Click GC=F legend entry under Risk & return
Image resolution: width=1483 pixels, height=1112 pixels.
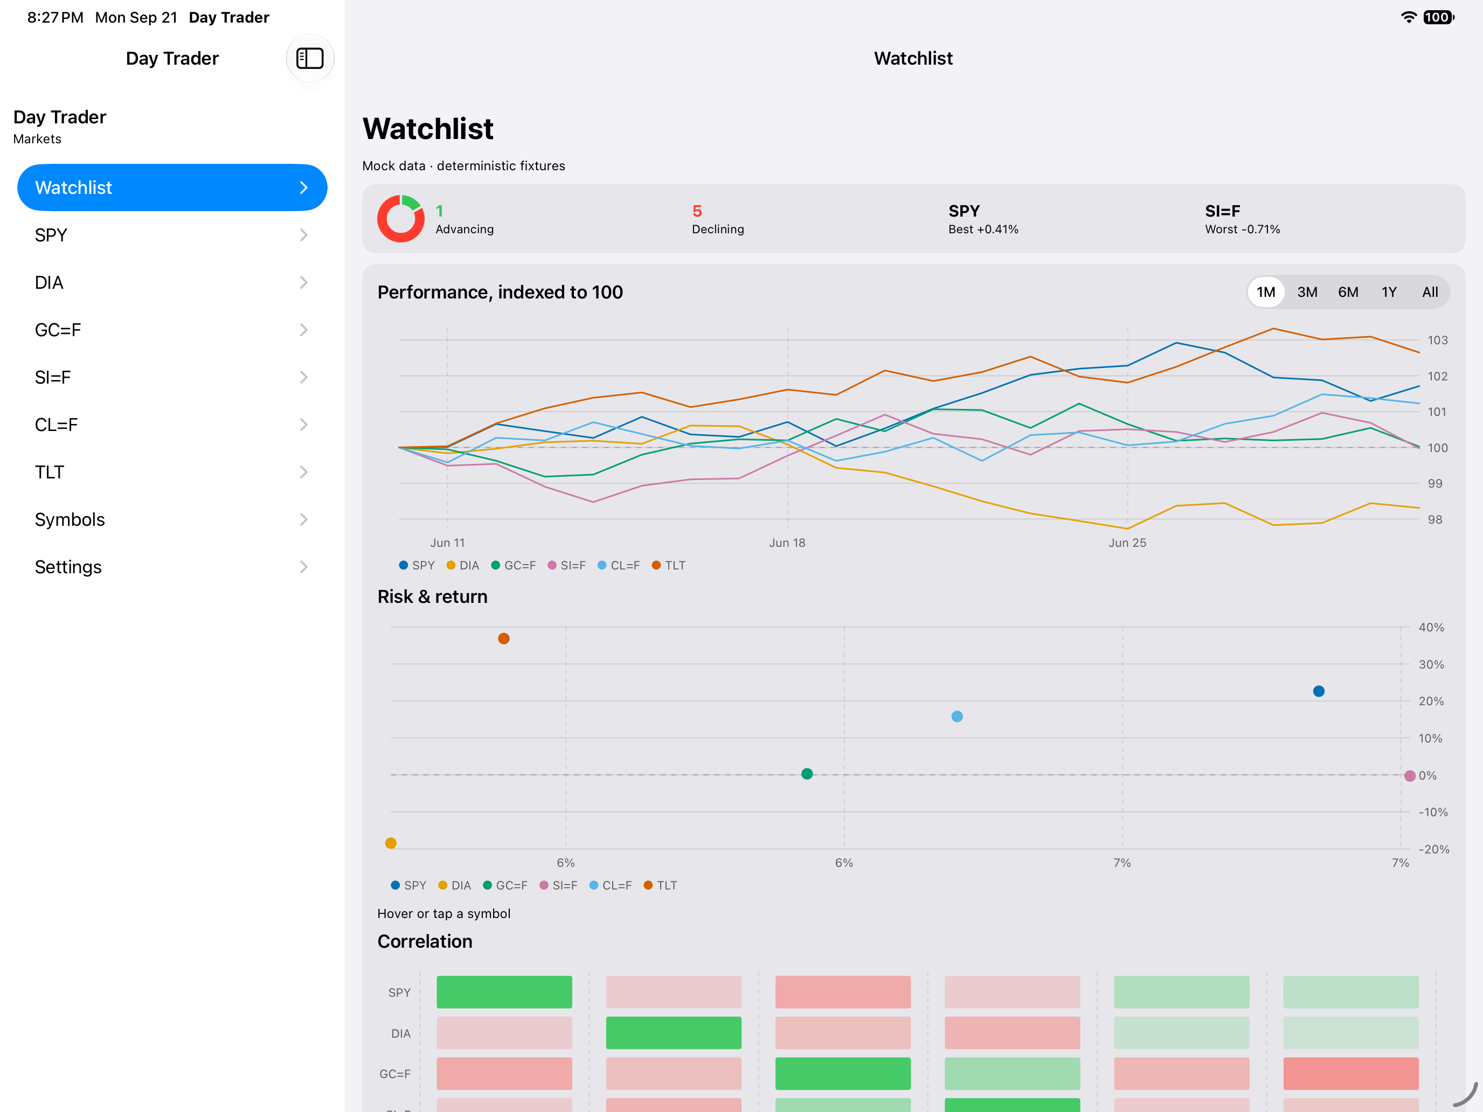[505, 885]
